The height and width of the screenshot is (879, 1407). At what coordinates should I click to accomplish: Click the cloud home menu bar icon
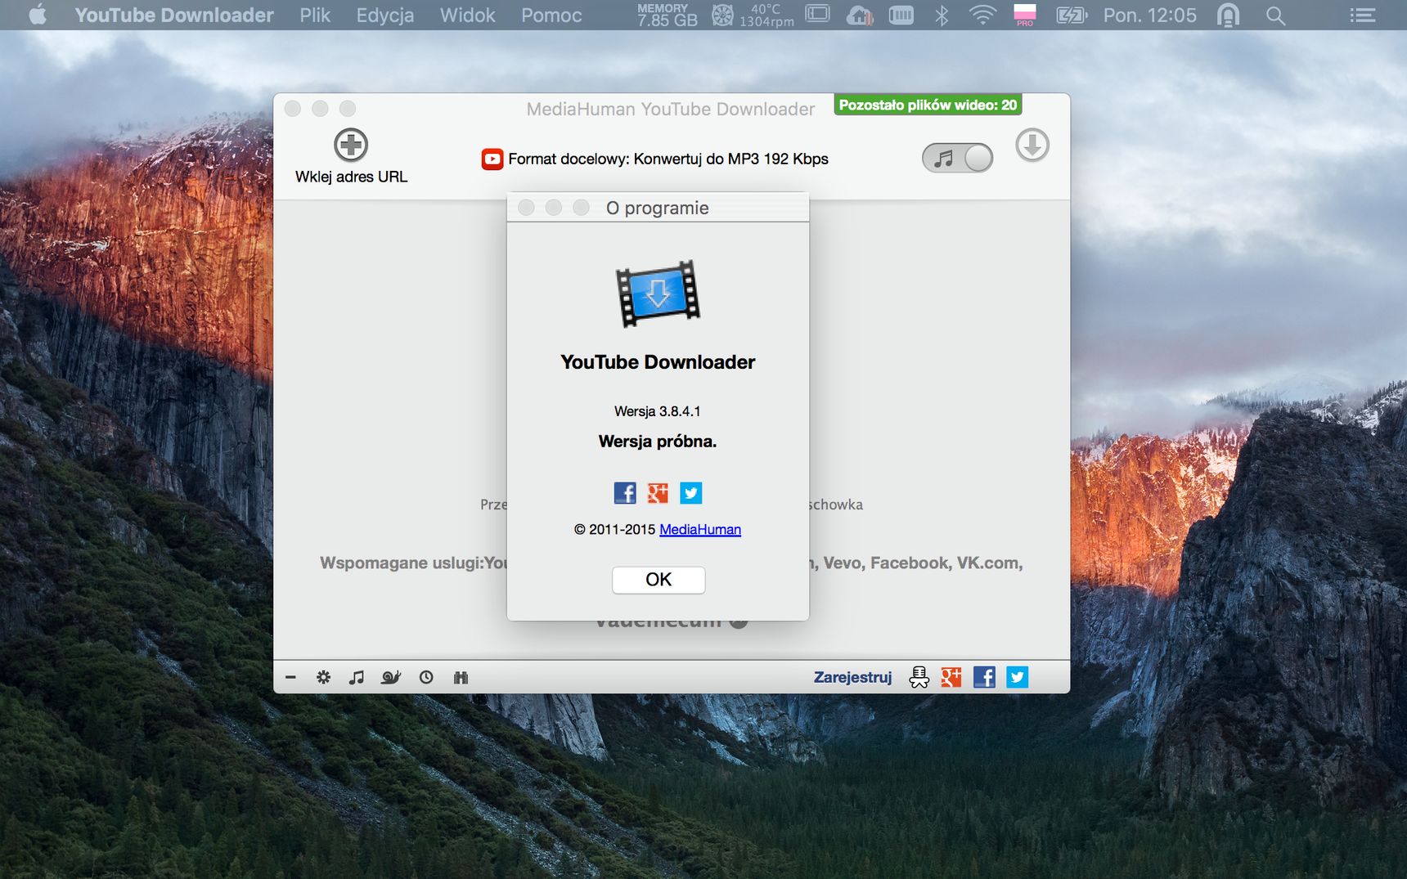coord(860,15)
